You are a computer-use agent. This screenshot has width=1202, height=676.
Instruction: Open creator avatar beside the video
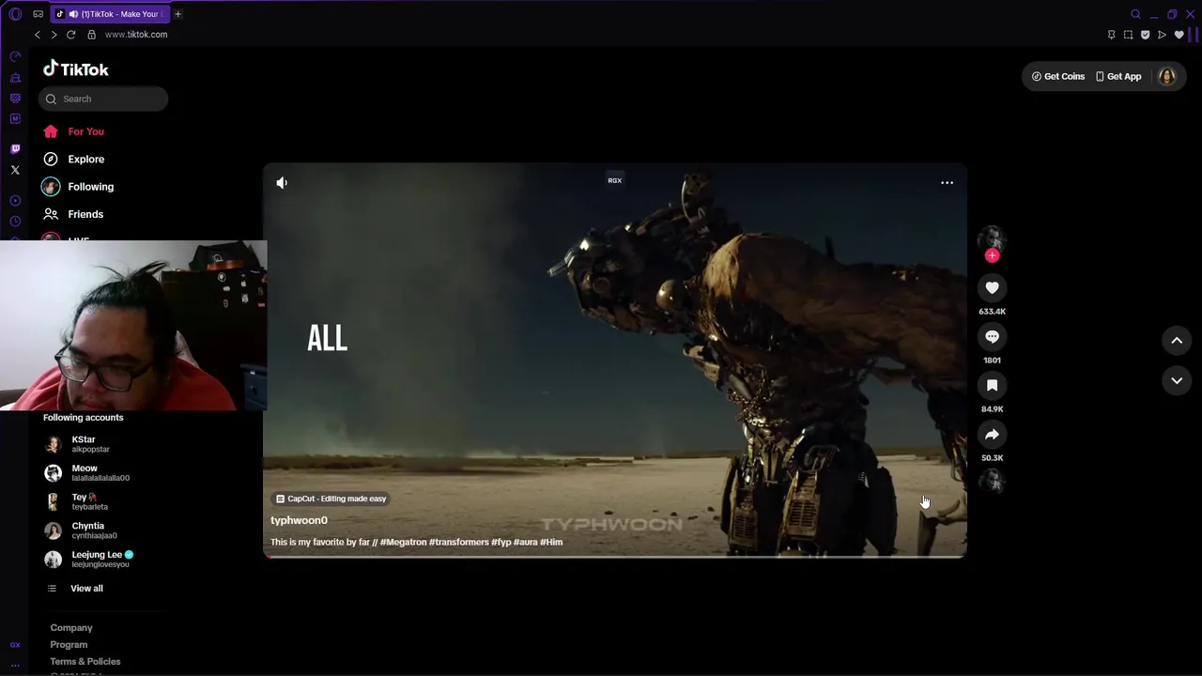coord(992,238)
